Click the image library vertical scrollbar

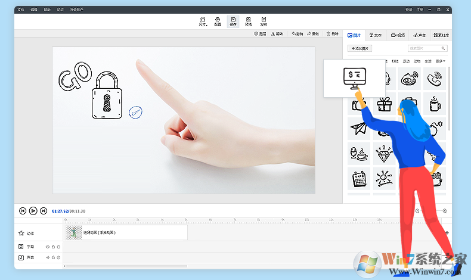click(449, 99)
